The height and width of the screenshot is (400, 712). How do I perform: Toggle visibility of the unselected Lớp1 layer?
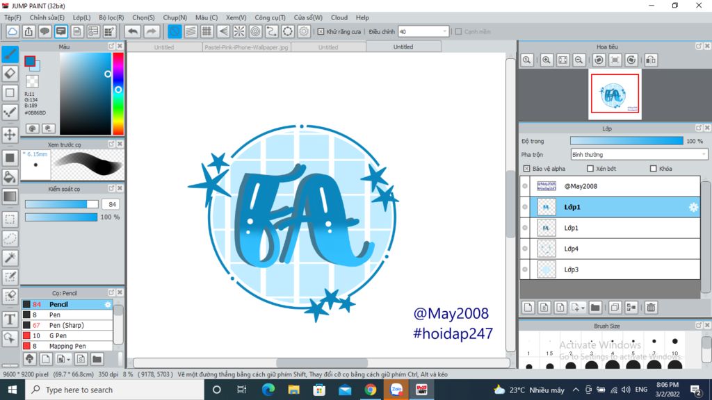pyautogui.click(x=525, y=228)
